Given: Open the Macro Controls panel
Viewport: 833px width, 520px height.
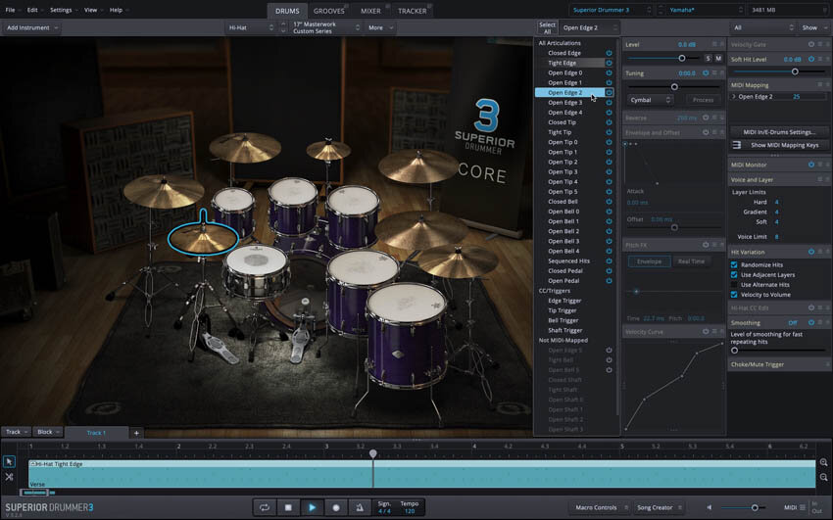Looking at the screenshot, I should coord(599,508).
